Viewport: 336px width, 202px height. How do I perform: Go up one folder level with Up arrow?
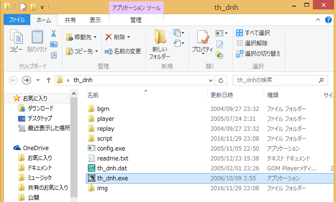(x=49, y=80)
